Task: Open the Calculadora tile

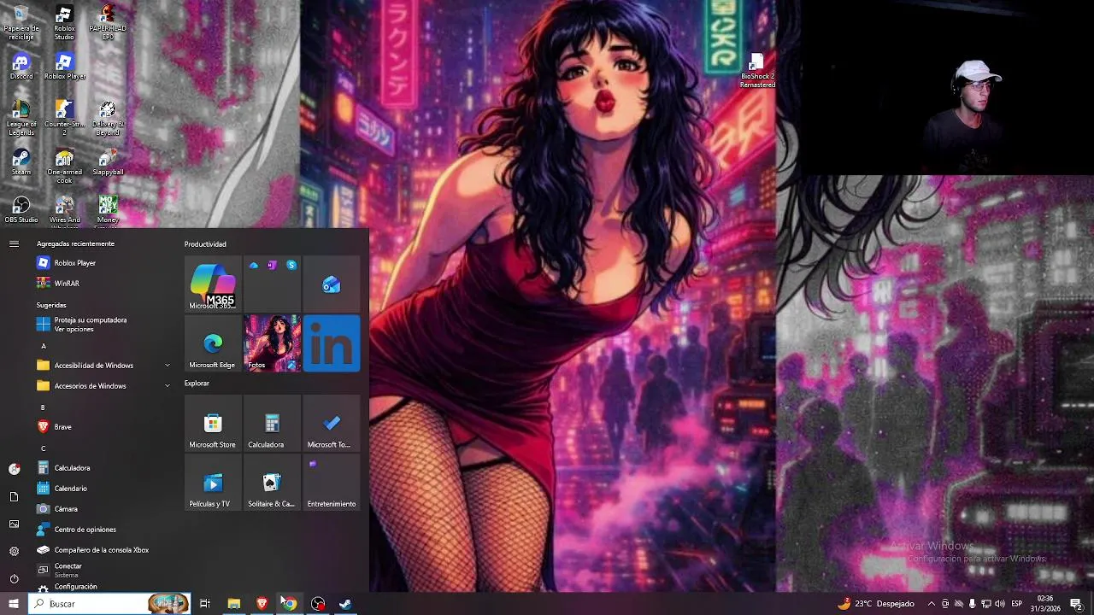Action: [272, 423]
